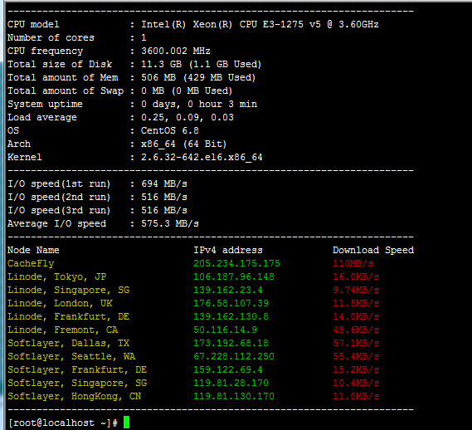The height and width of the screenshot is (430, 472).
Task: Click the 14.0MB/s download speed
Action: pos(356,316)
